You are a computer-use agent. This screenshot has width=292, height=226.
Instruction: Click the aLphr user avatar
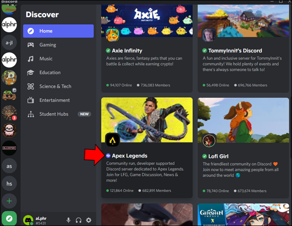tap(28, 220)
